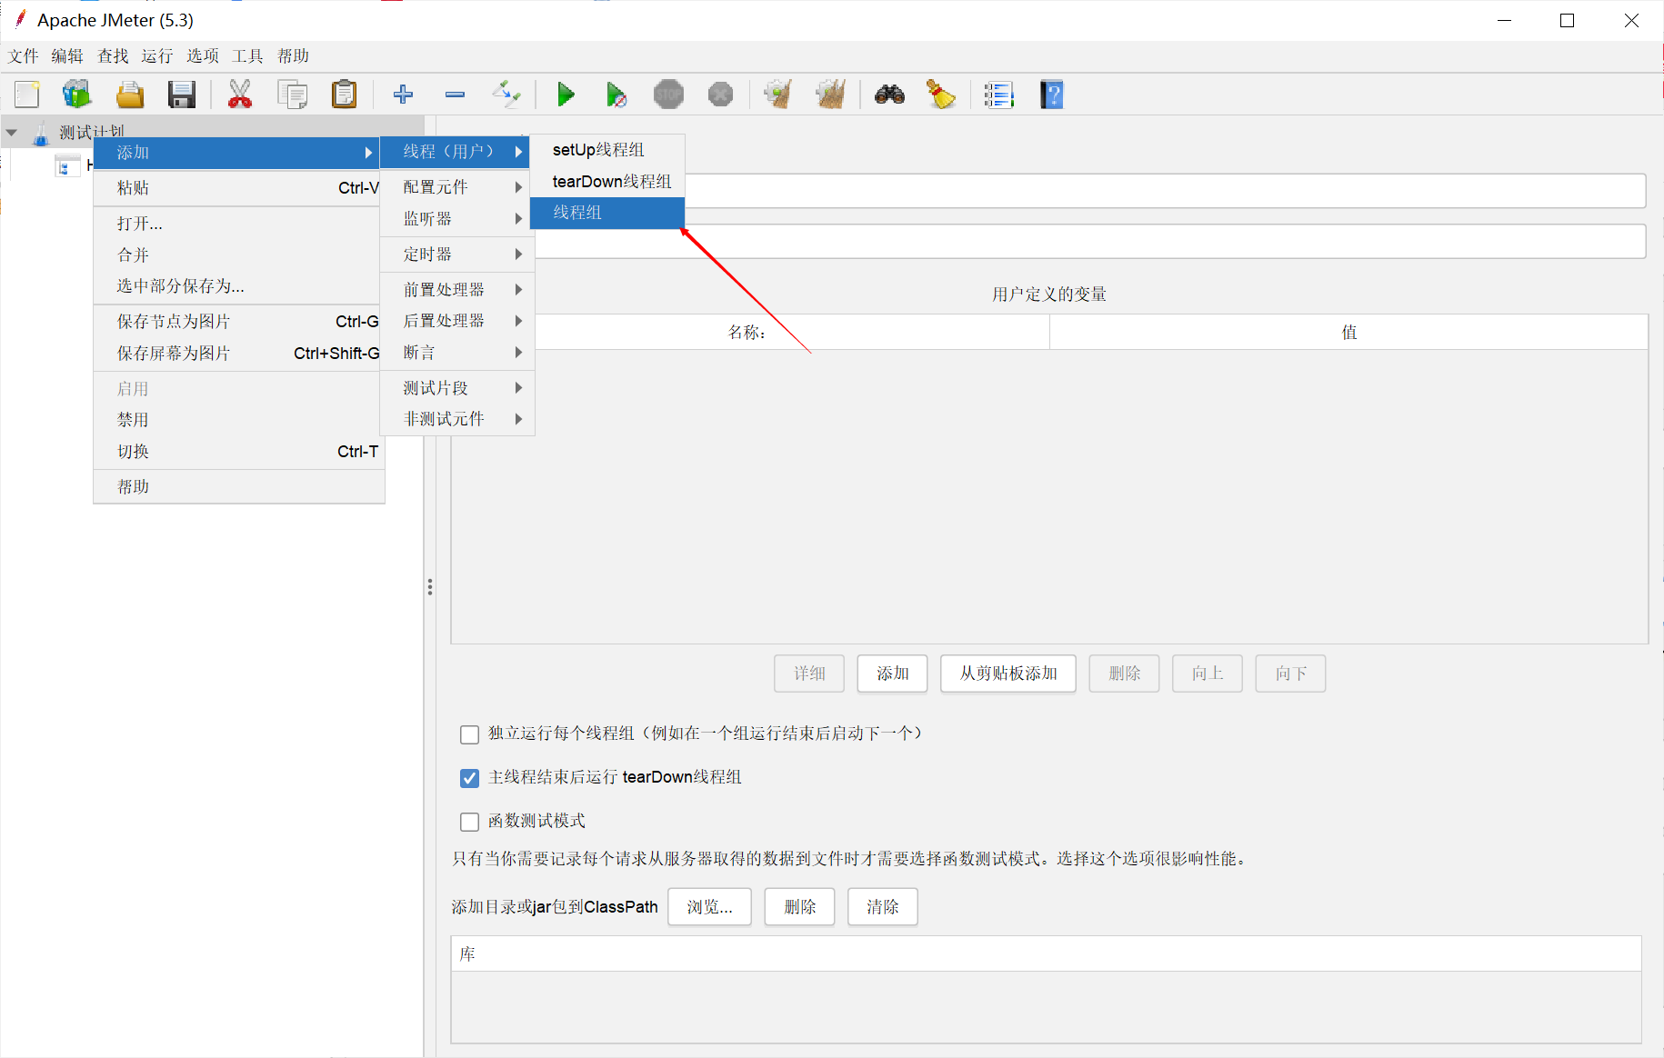Toggle 独立运行每个线程组 checkbox
Viewport: 1664px width, 1058px height.
pos(469,734)
